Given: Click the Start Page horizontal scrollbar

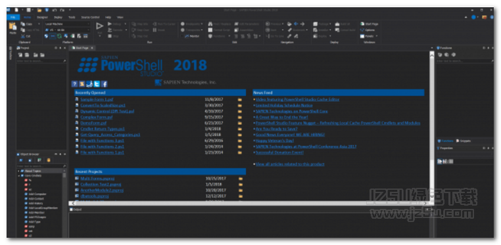Looking at the screenshot, I should (x=250, y=203).
